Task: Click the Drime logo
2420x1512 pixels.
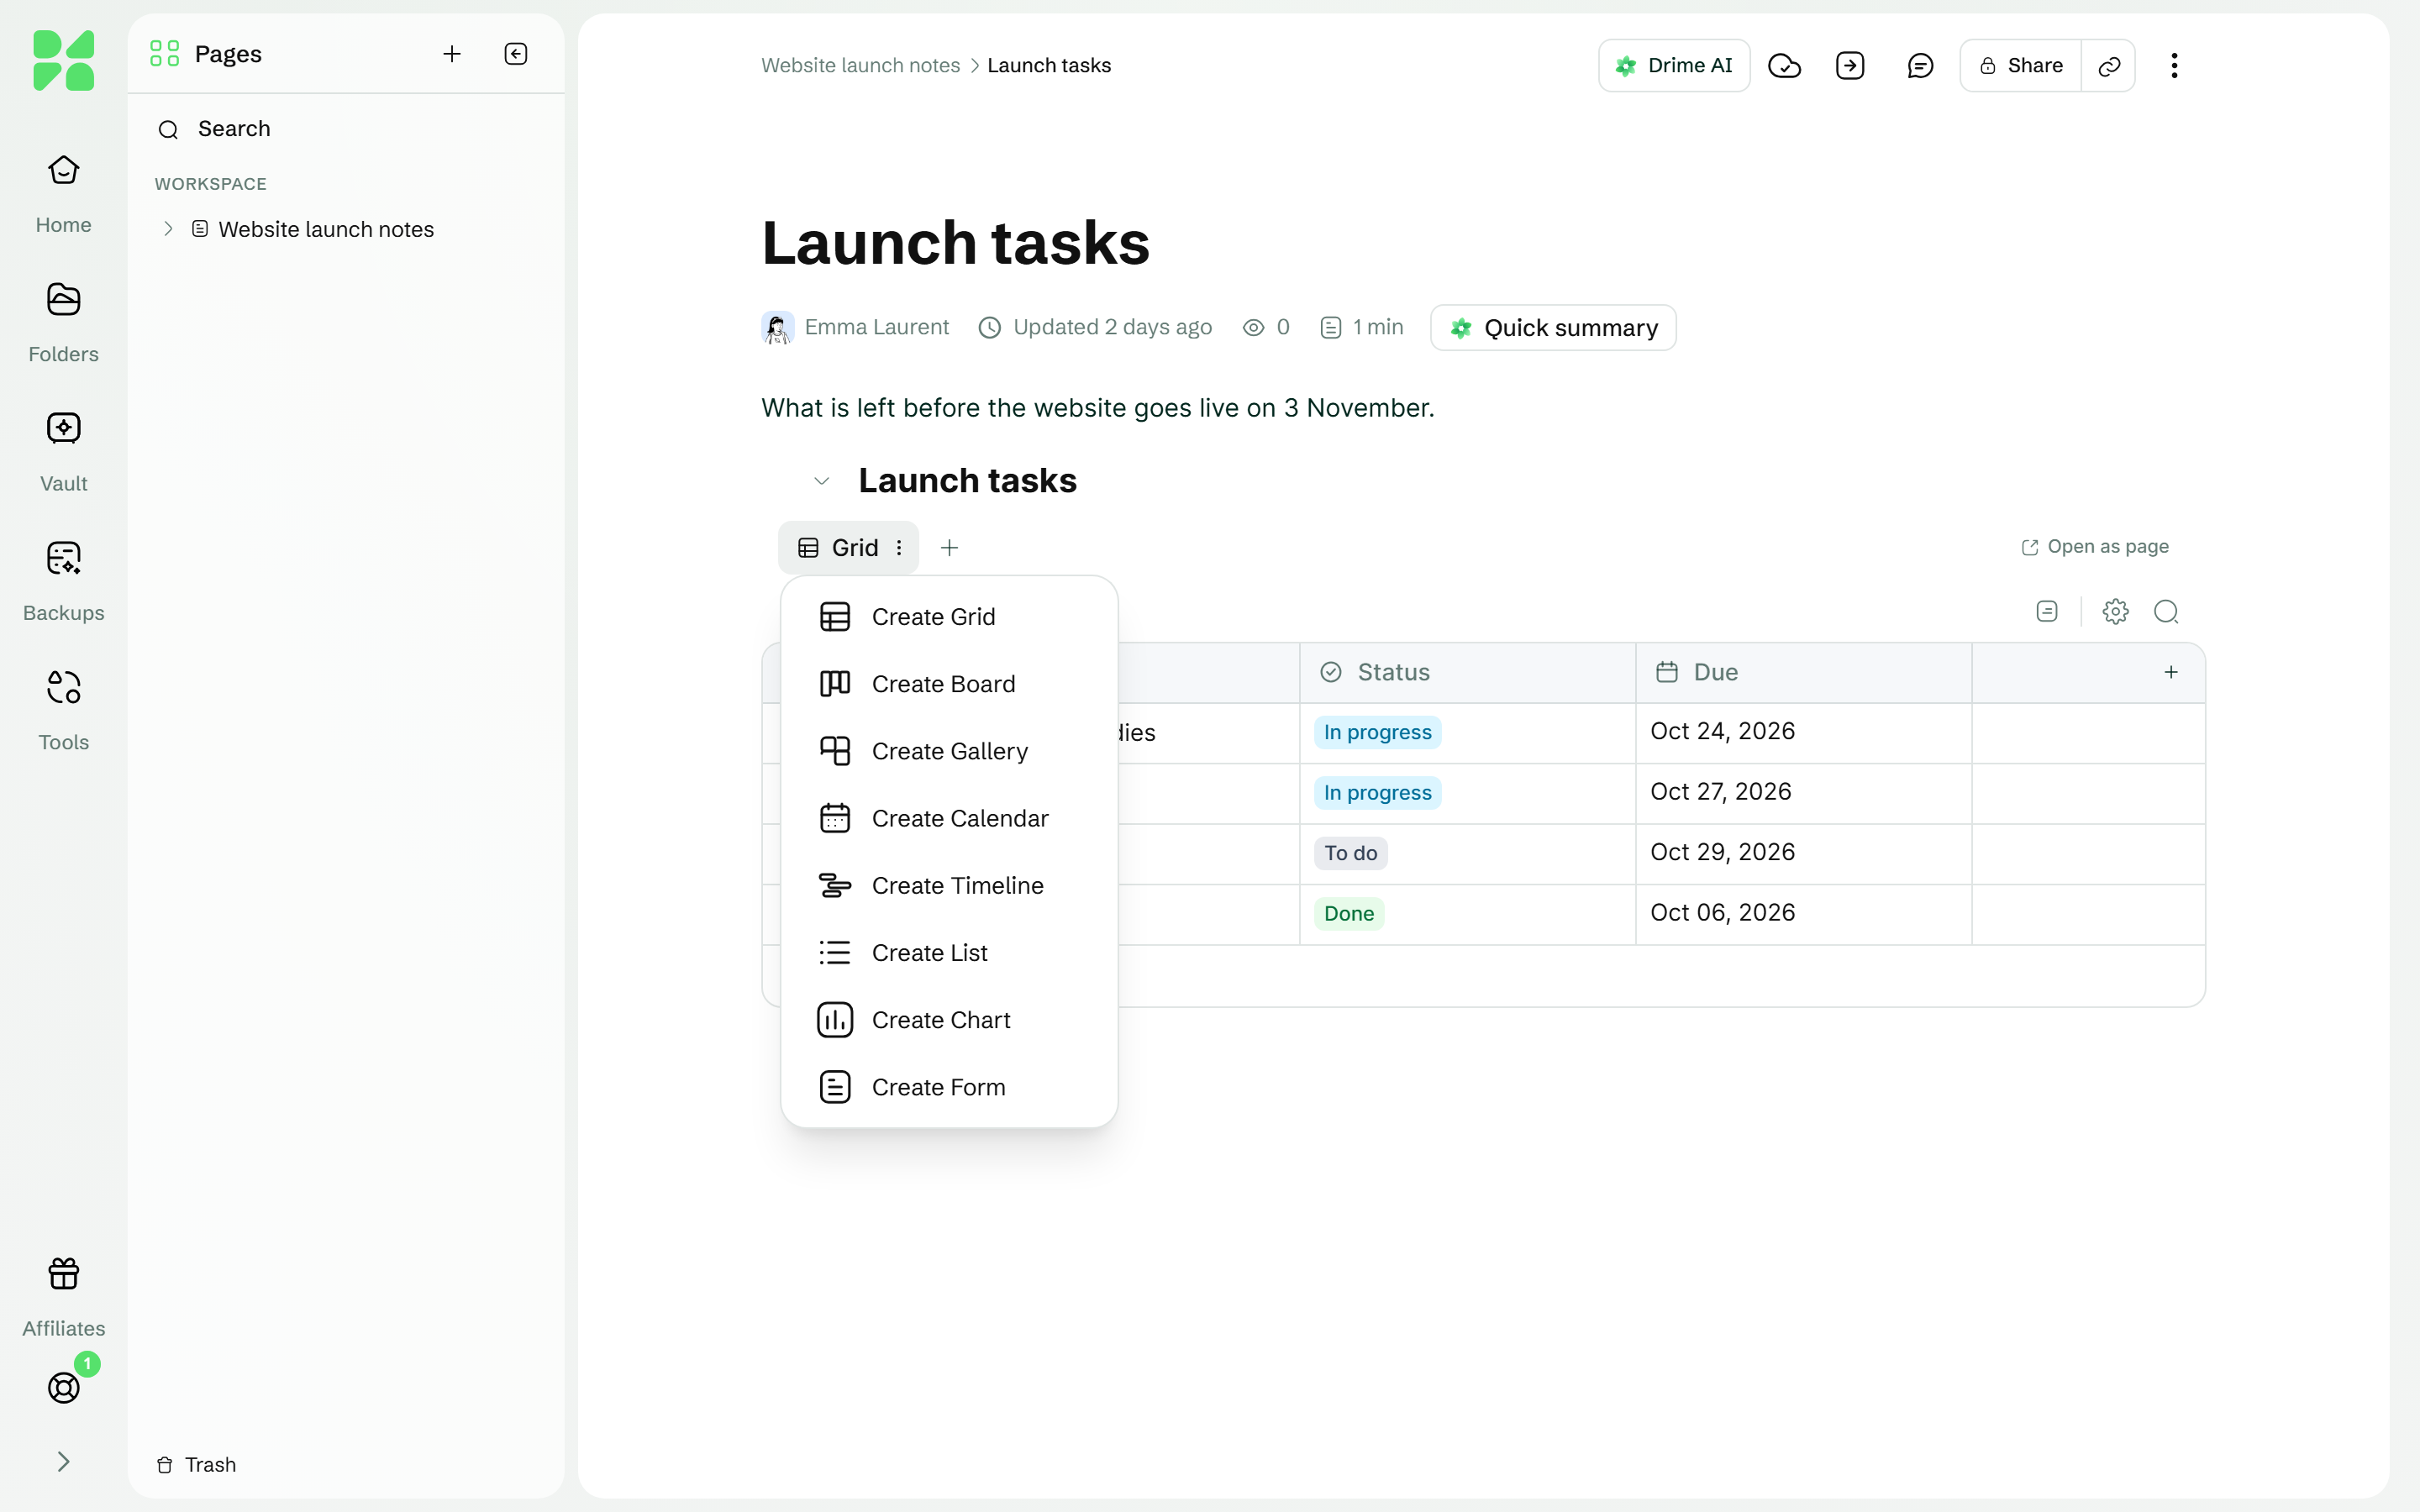Action: (x=63, y=60)
